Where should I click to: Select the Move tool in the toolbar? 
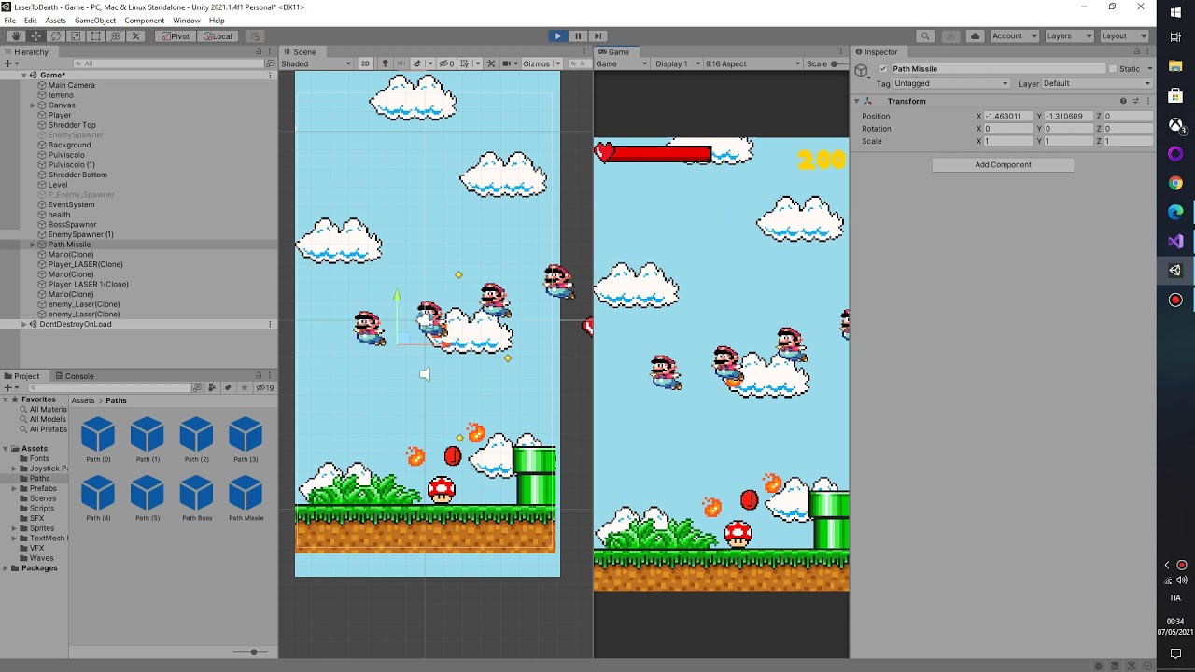[x=35, y=36]
